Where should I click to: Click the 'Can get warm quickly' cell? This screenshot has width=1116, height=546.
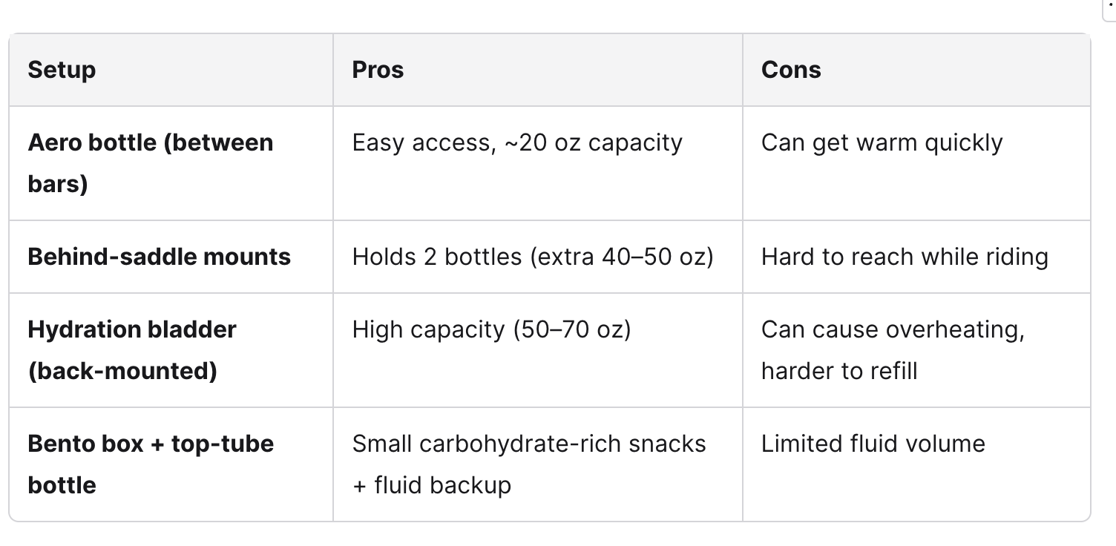[x=916, y=163]
